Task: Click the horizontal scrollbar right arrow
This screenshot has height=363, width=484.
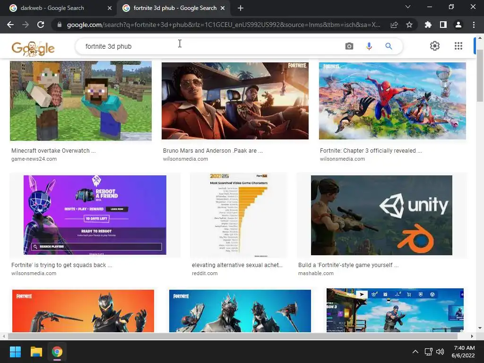Action: [472, 336]
